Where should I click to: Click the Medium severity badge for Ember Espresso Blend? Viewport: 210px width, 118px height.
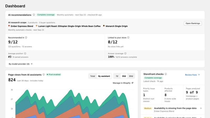148,108
